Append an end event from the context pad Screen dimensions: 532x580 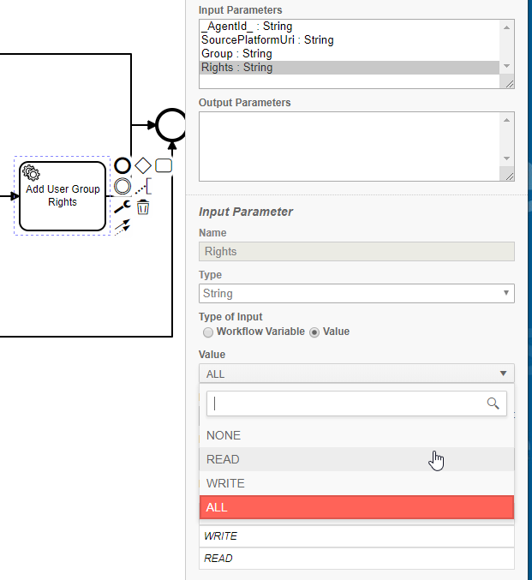coord(123,165)
